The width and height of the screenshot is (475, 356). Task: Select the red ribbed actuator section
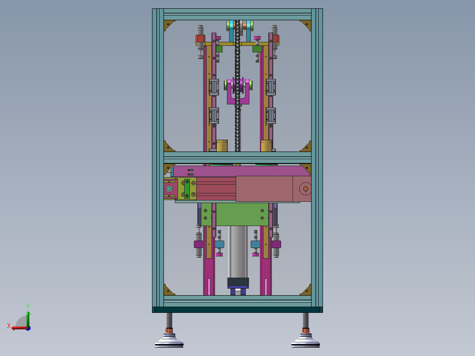[x=216, y=189]
